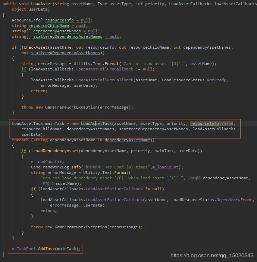Click the 'in' keyword of the foreach loop
This screenshot has height=262, width=257.
100,140
